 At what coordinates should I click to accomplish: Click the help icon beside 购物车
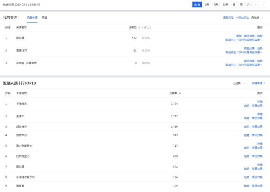[26, 135]
